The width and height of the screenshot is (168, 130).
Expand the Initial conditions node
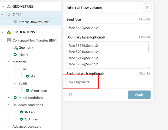coord(9,97)
